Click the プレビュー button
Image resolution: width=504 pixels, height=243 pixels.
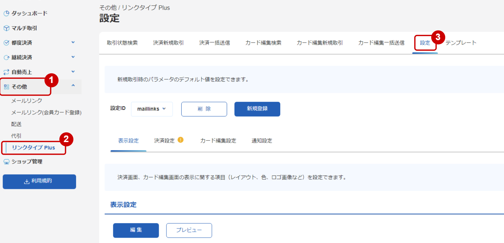click(189, 230)
